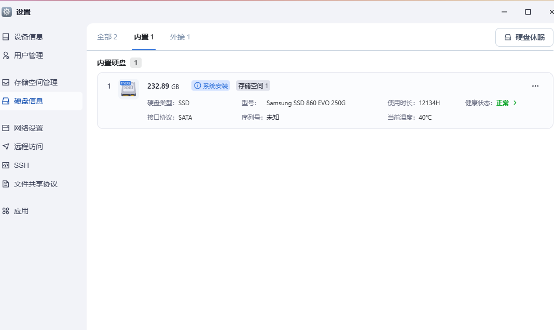Screen dimensions: 554x330
Task: Expand health status details chevron
Action: [515, 103]
